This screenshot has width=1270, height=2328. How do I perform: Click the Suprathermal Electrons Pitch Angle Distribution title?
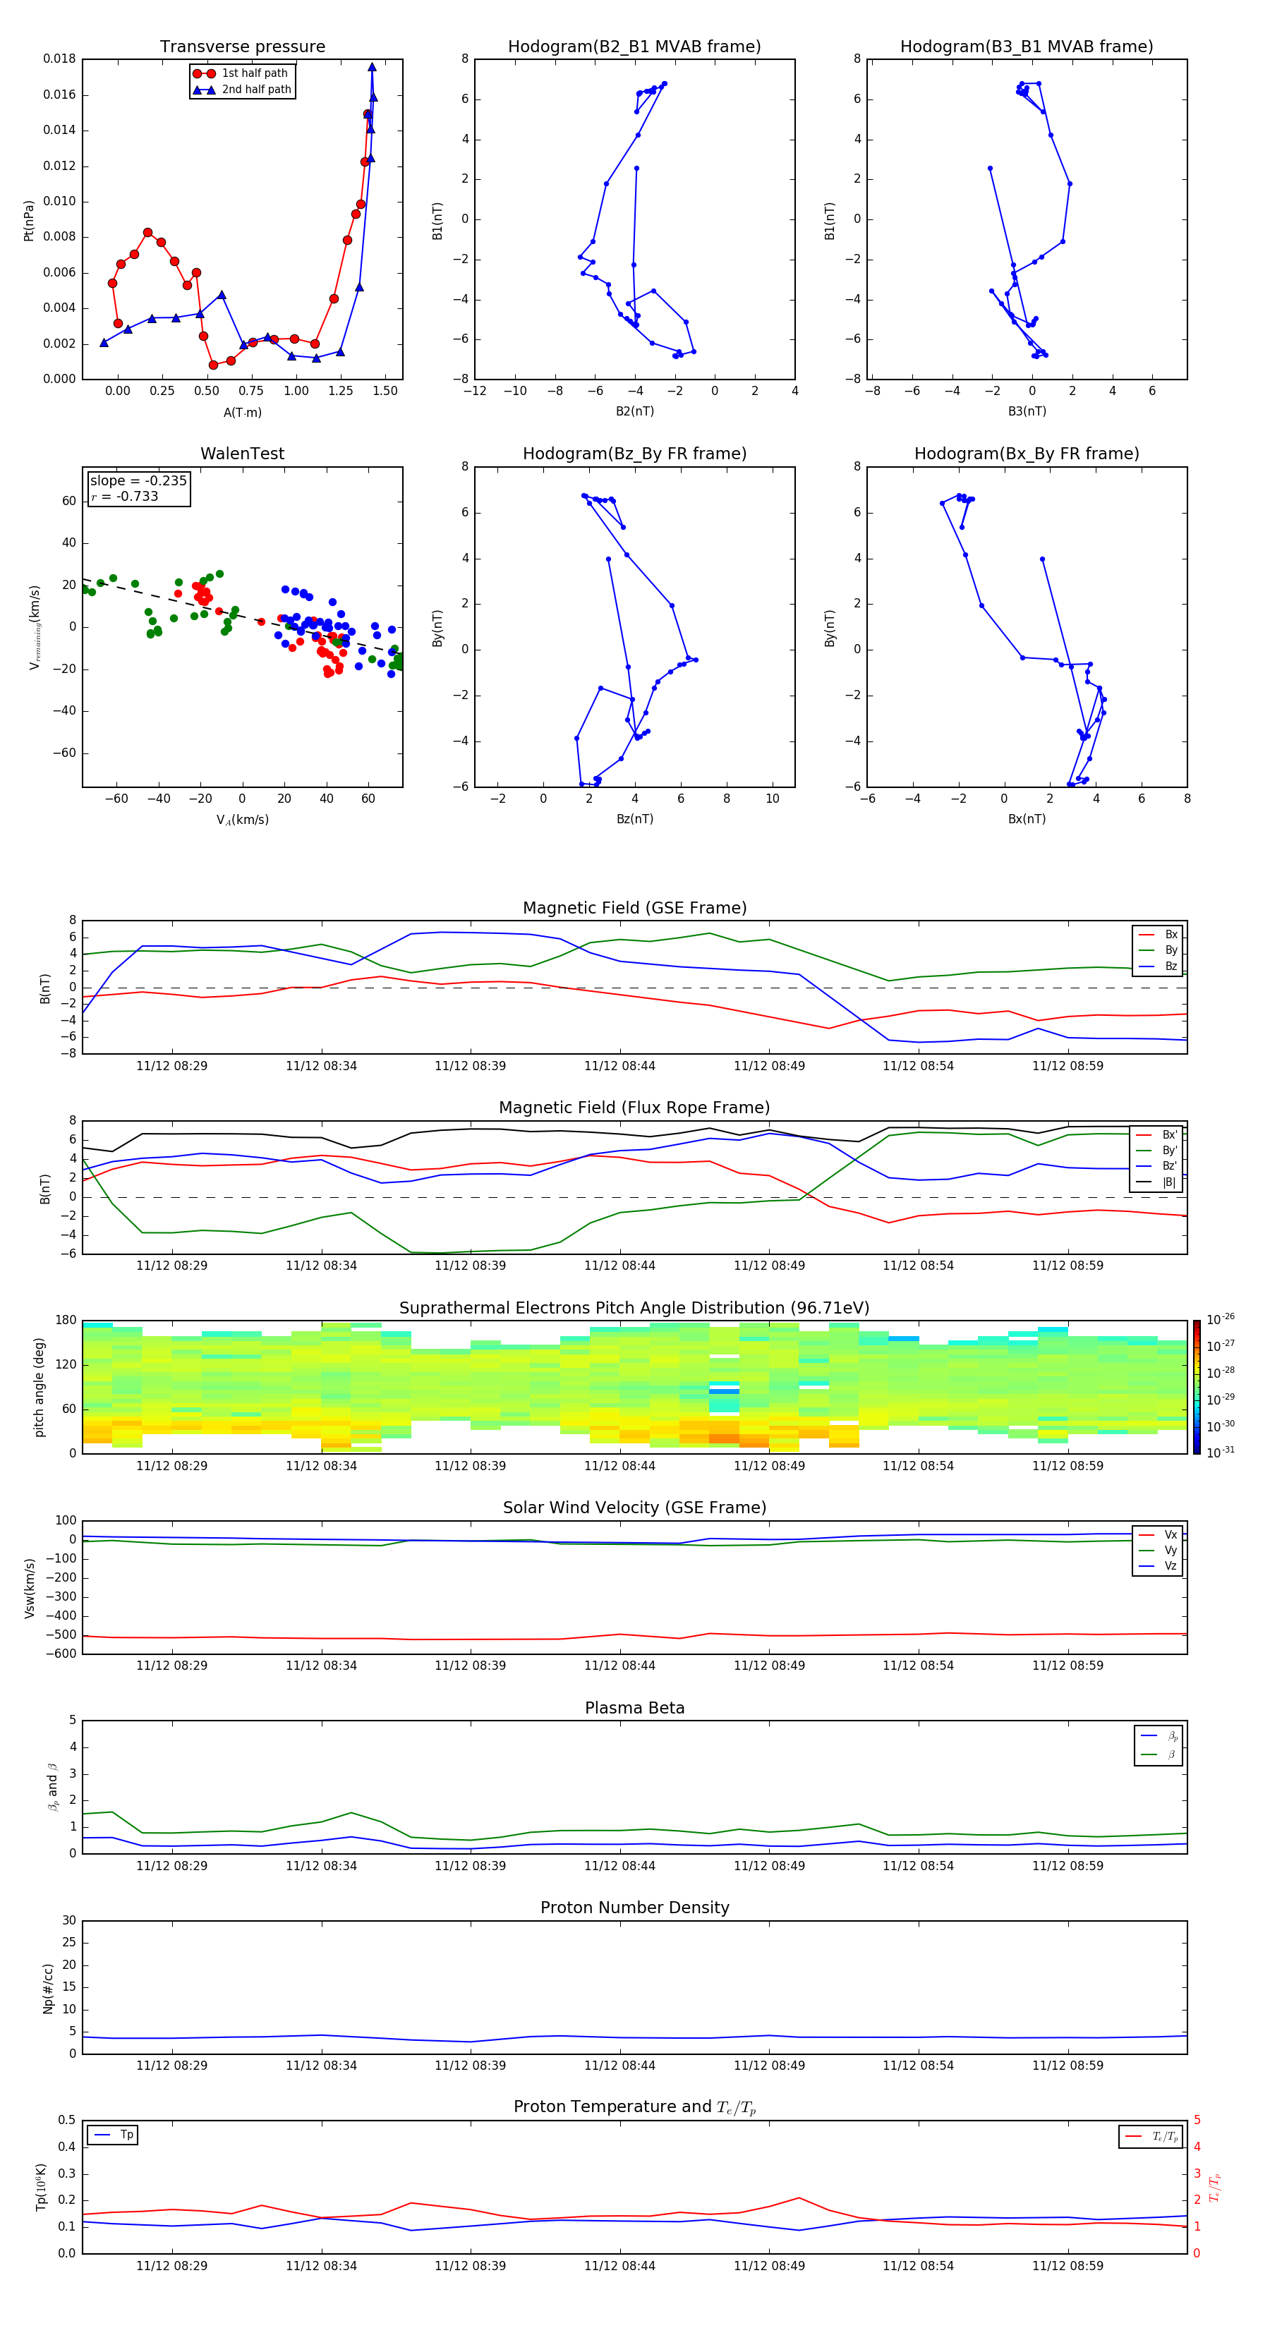634,1309
